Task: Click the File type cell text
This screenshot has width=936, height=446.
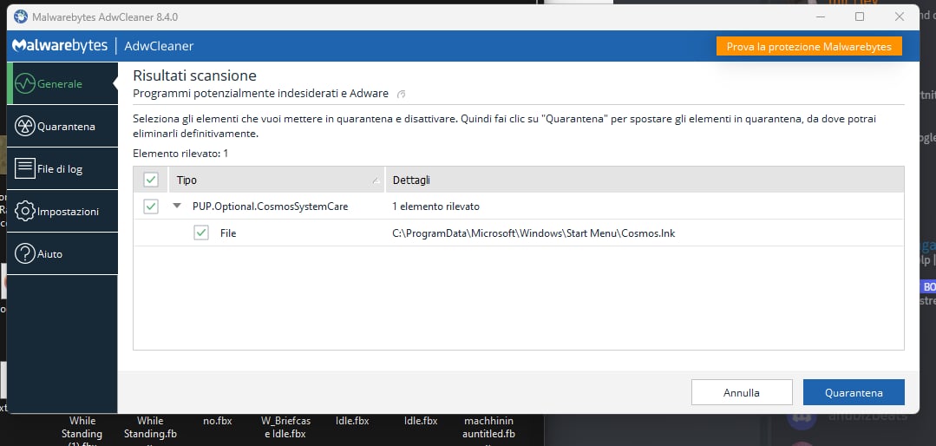Action: pyautogui.click(x=228, y=233)
